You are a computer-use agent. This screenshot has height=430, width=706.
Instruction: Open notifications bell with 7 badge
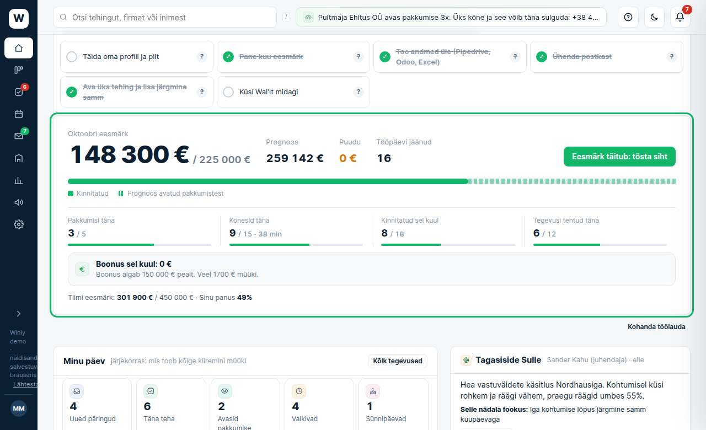[x=680, y=17]
